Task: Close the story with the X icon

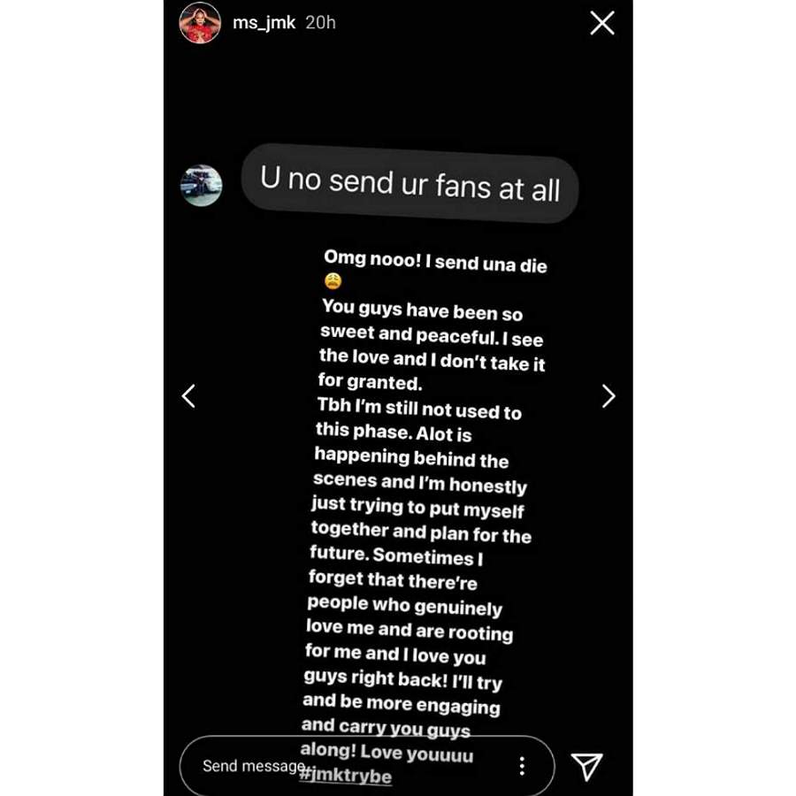Action: (x=602, y=23)
